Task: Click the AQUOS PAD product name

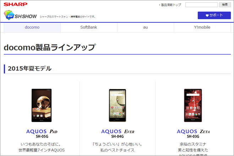Action: (42, 132)
